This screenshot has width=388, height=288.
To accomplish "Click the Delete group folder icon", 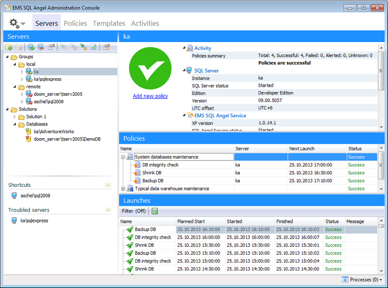I will tap(19, 47).
